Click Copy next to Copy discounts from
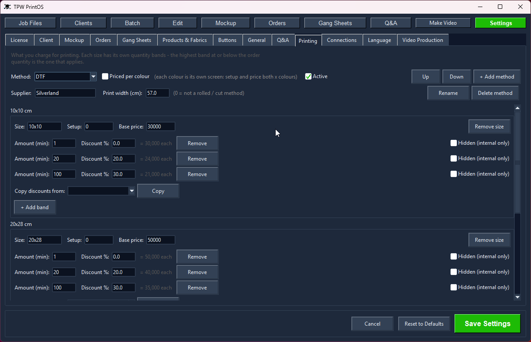This screenshot has height=342, width=531. pos(158,191)
